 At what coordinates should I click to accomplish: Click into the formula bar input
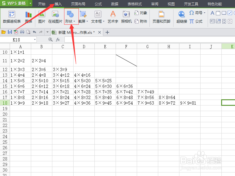tap(150, 40)
